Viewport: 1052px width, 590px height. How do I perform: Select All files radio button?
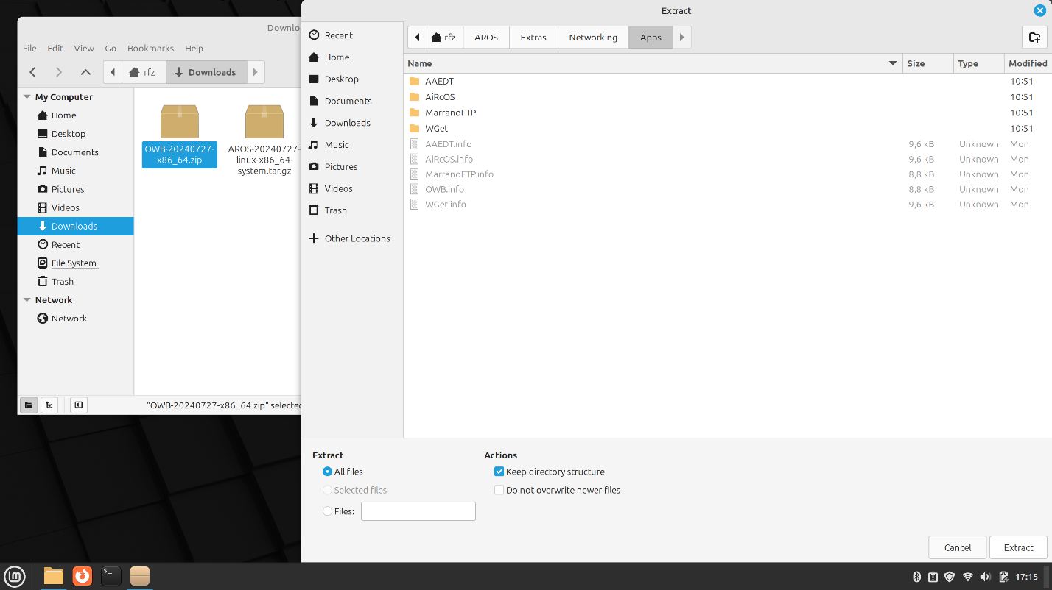(x=327, y=472)
